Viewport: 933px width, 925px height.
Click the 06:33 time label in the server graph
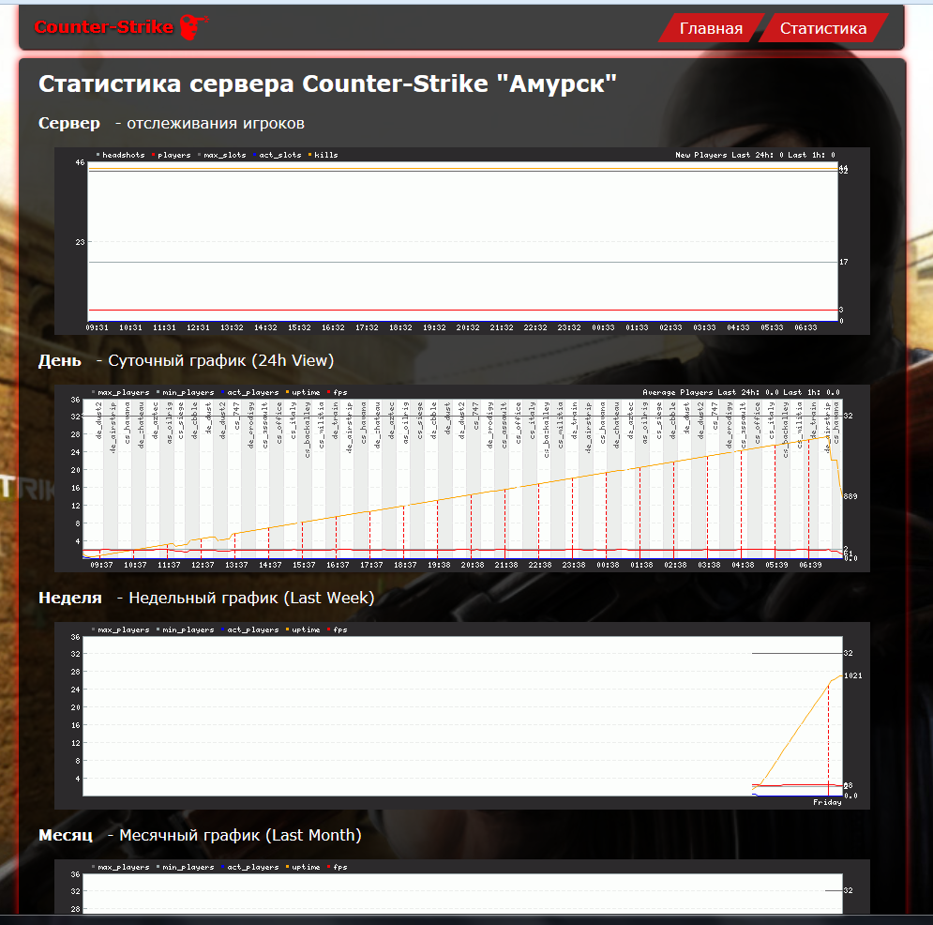tap(805, 327)
